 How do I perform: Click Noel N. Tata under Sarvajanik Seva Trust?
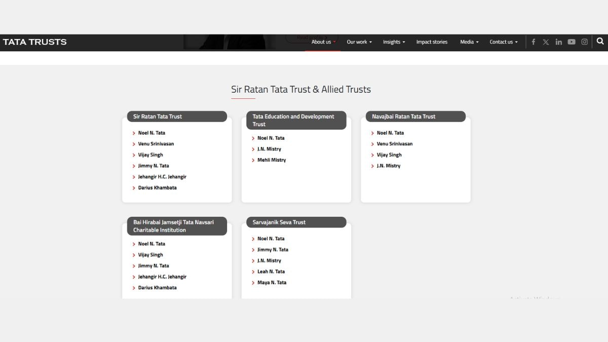271,239
